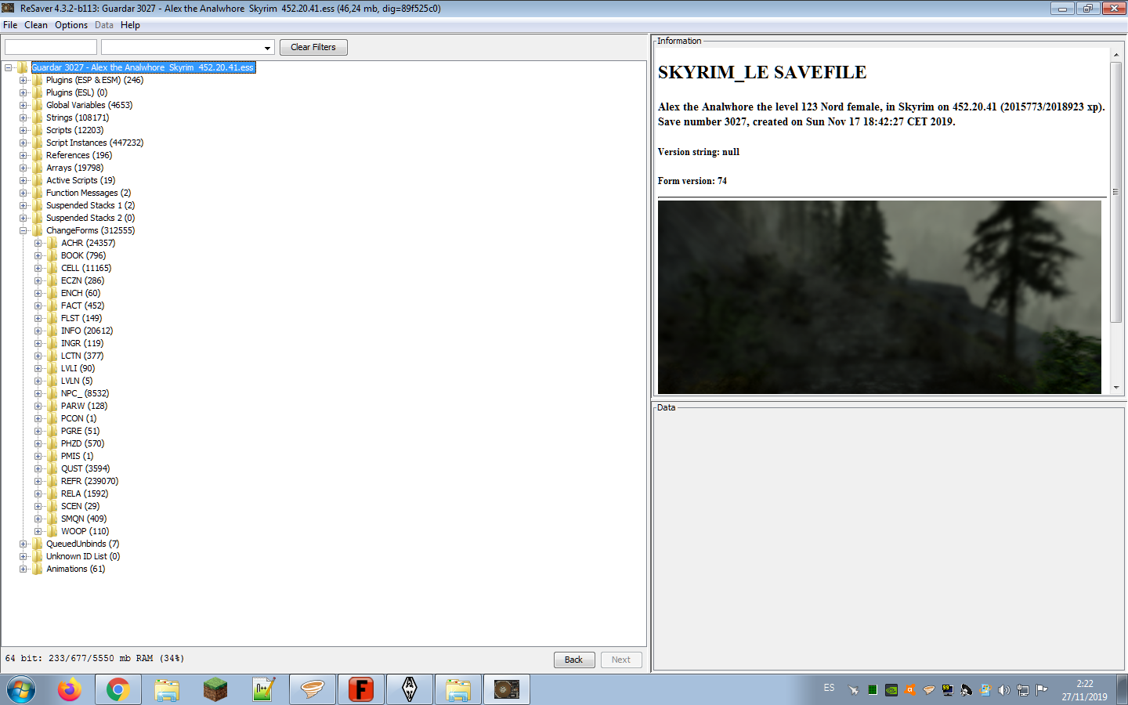The width and height of the screenshot is (1128, 705).
Task: Click the Information panel scrollbar up arrow
Action: coord(1116,55)
